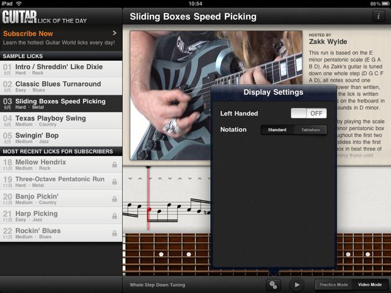
Task: Tap Whole Step Down Tuning label
Action: [158, 285]
